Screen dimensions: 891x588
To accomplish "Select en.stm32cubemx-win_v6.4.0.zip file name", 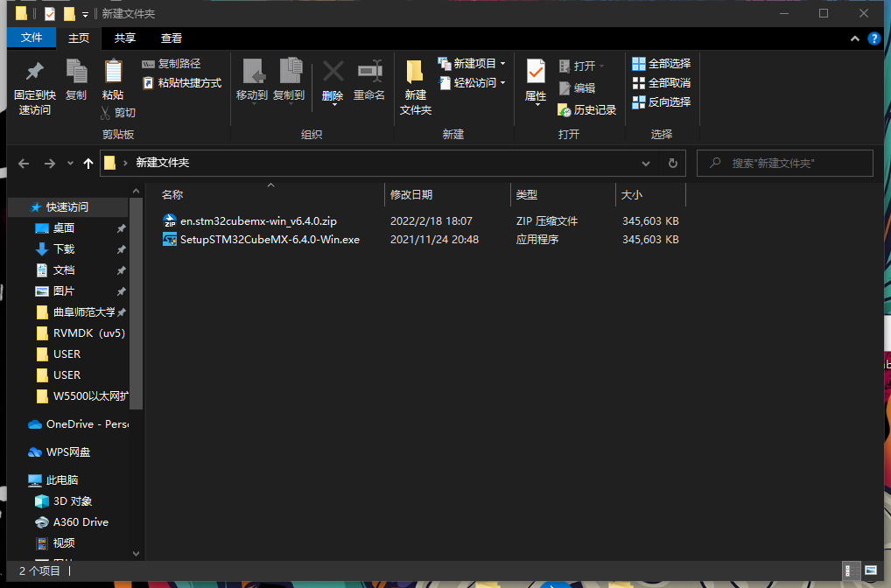I will (x=258, y=221).
